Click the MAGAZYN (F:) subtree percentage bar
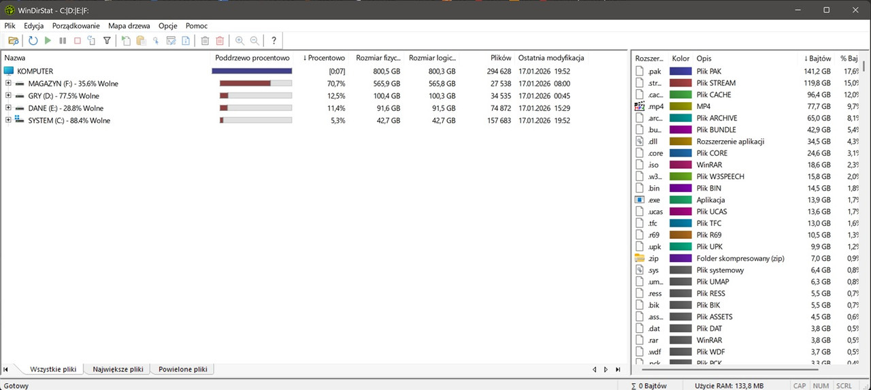871x390 pixels. (x=255, y=83)
